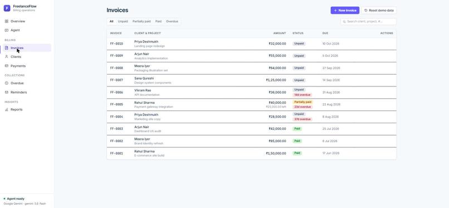
Task: Click the ACTIONS column header
Action: 387,33
